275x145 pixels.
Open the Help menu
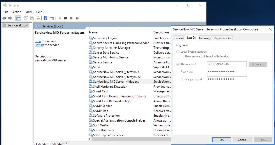point(39,12)
